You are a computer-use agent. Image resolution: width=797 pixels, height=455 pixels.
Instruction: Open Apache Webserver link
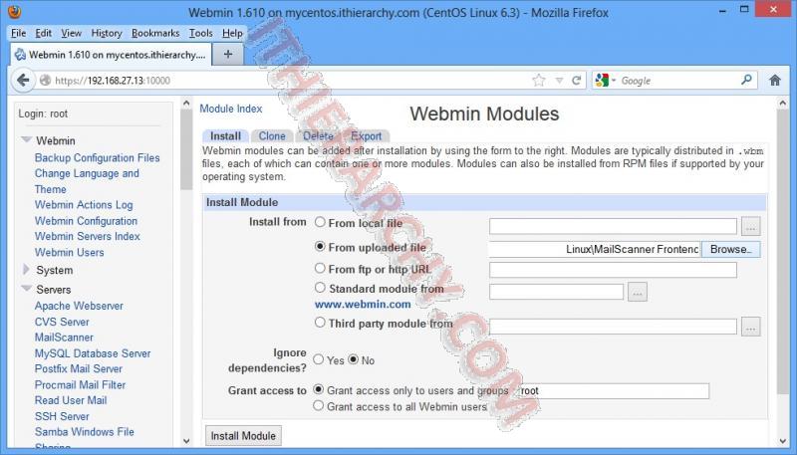(x=79, y=306)
